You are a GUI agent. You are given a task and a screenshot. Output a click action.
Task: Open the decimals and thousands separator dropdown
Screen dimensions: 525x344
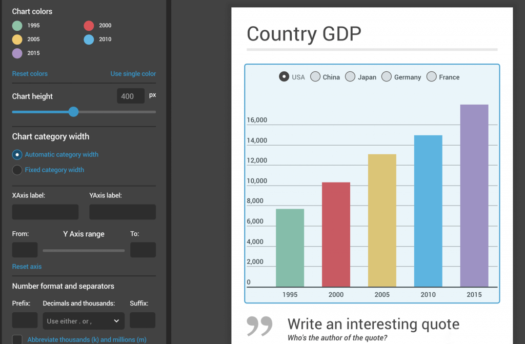point(83,320)
